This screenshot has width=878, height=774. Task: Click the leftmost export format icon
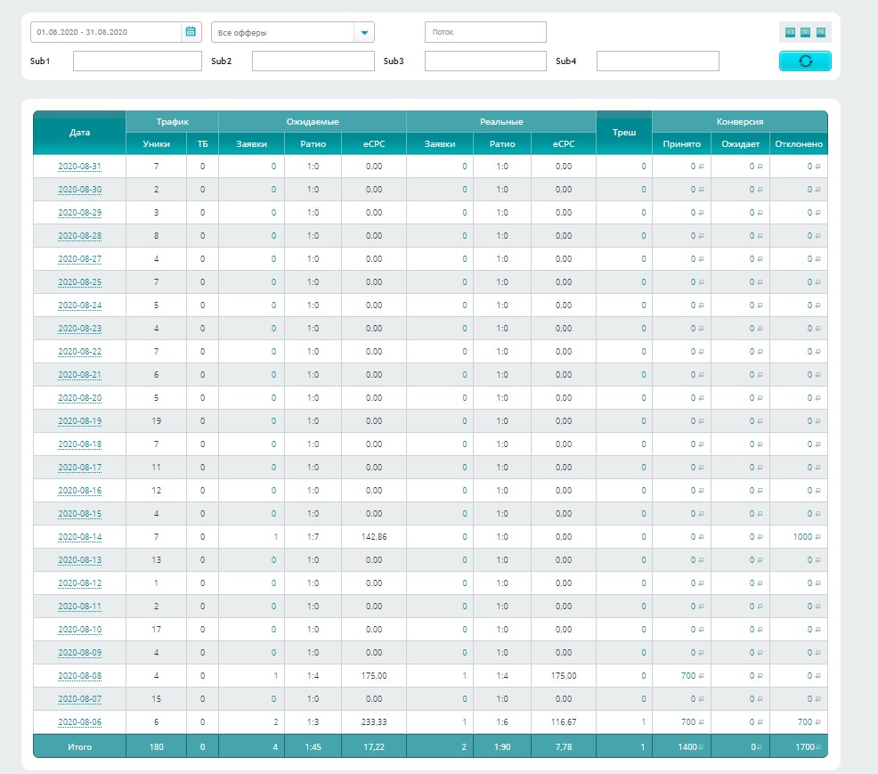pyautogui.click(x=790, y=32)
